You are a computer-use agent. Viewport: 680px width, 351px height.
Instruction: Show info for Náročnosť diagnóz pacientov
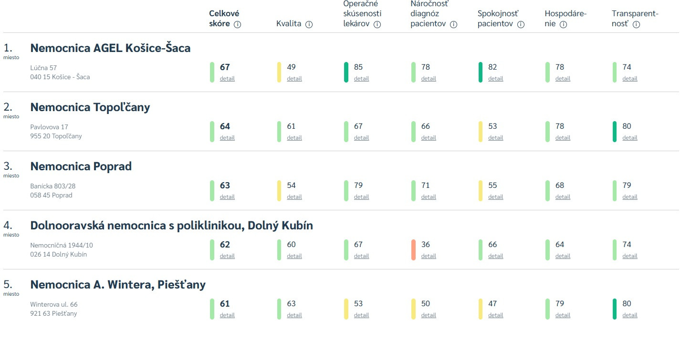tap(453, 24)
